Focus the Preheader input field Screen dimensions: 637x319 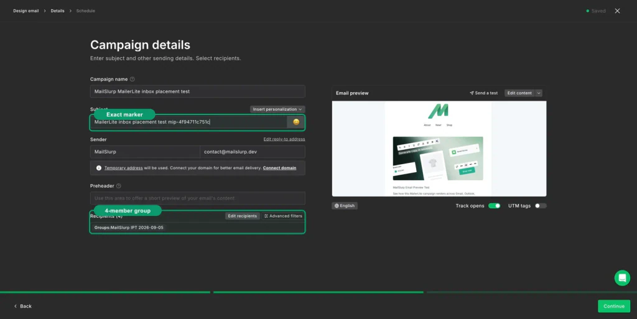[197, 198]
